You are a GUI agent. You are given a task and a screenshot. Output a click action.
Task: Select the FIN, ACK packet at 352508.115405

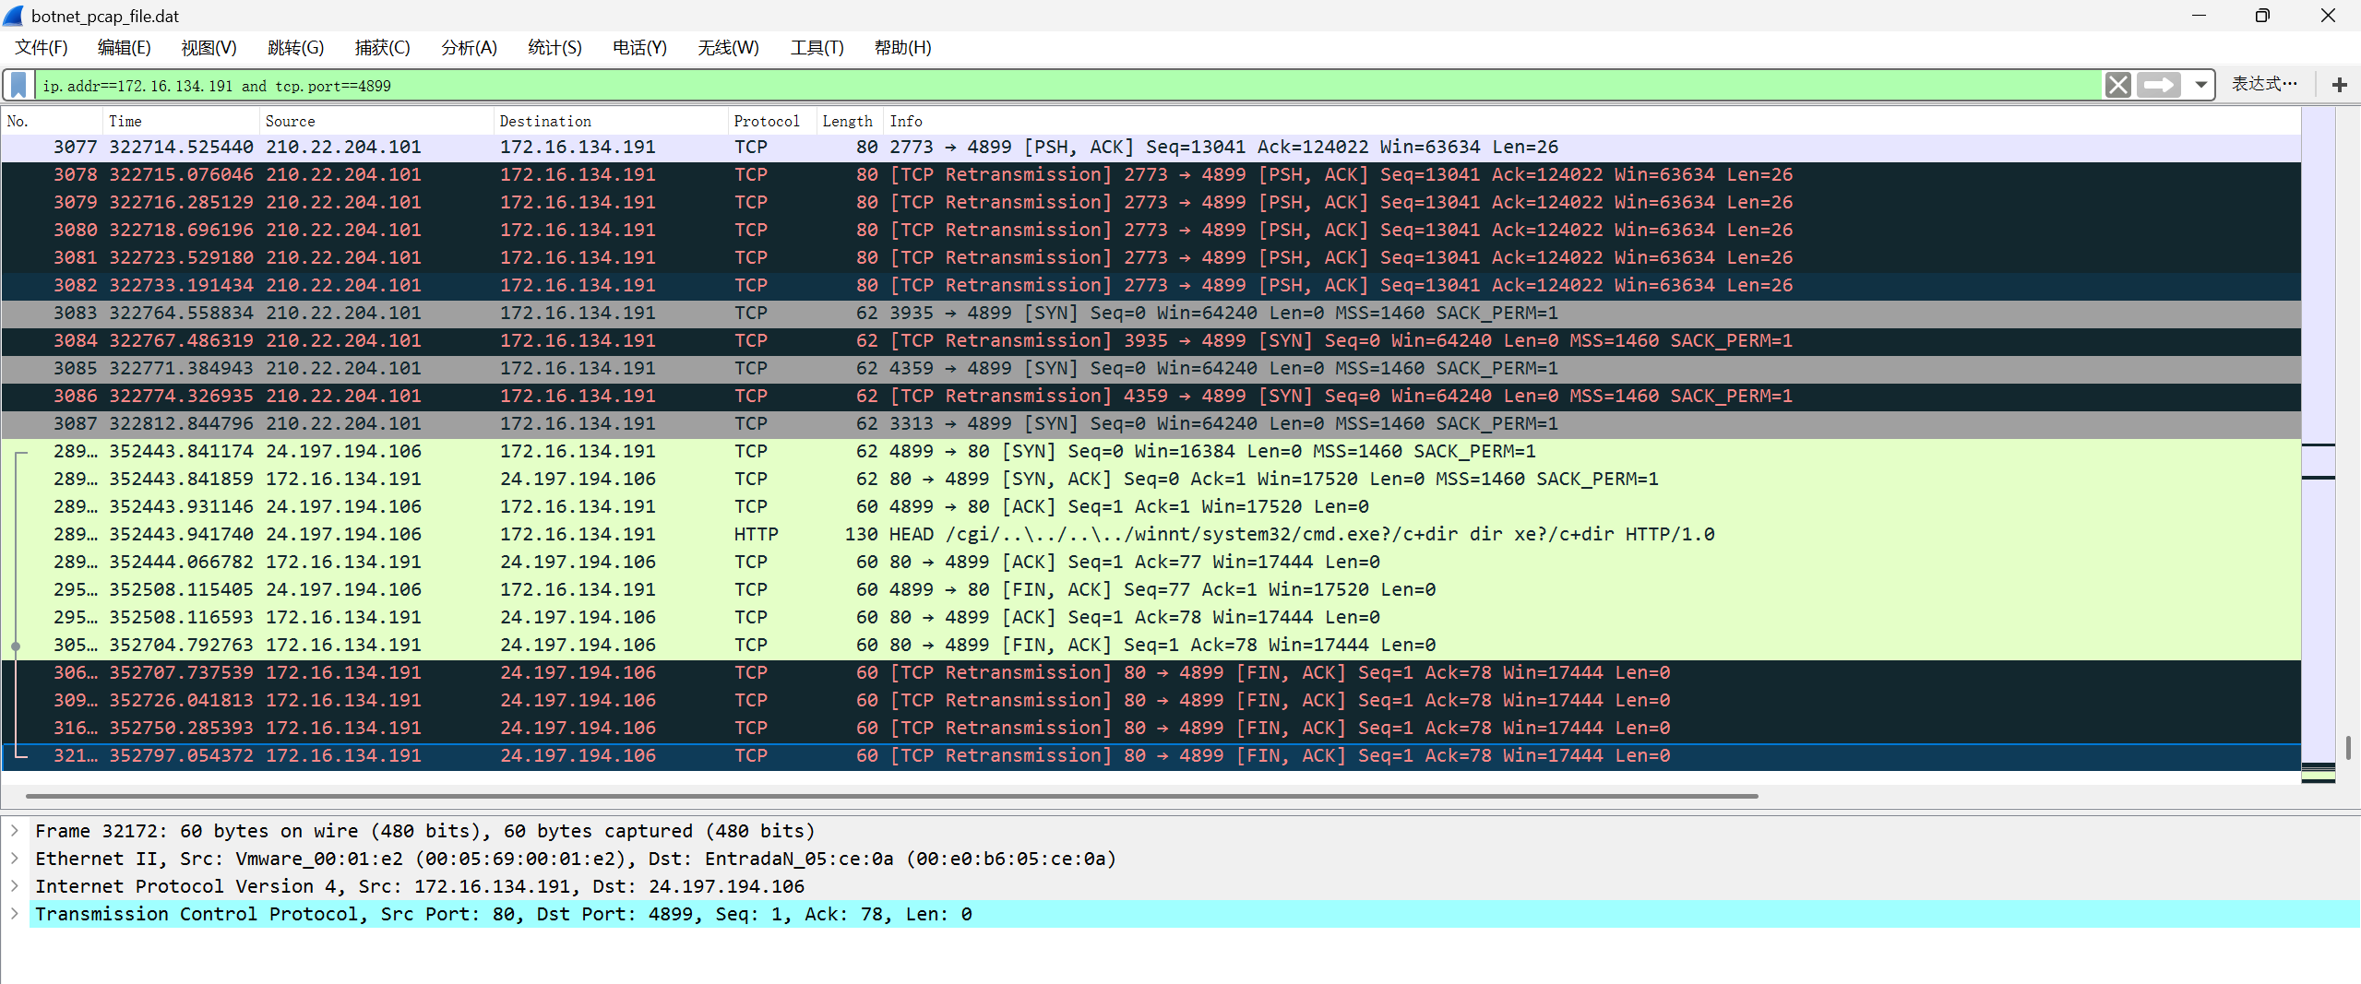(1151, 590)
